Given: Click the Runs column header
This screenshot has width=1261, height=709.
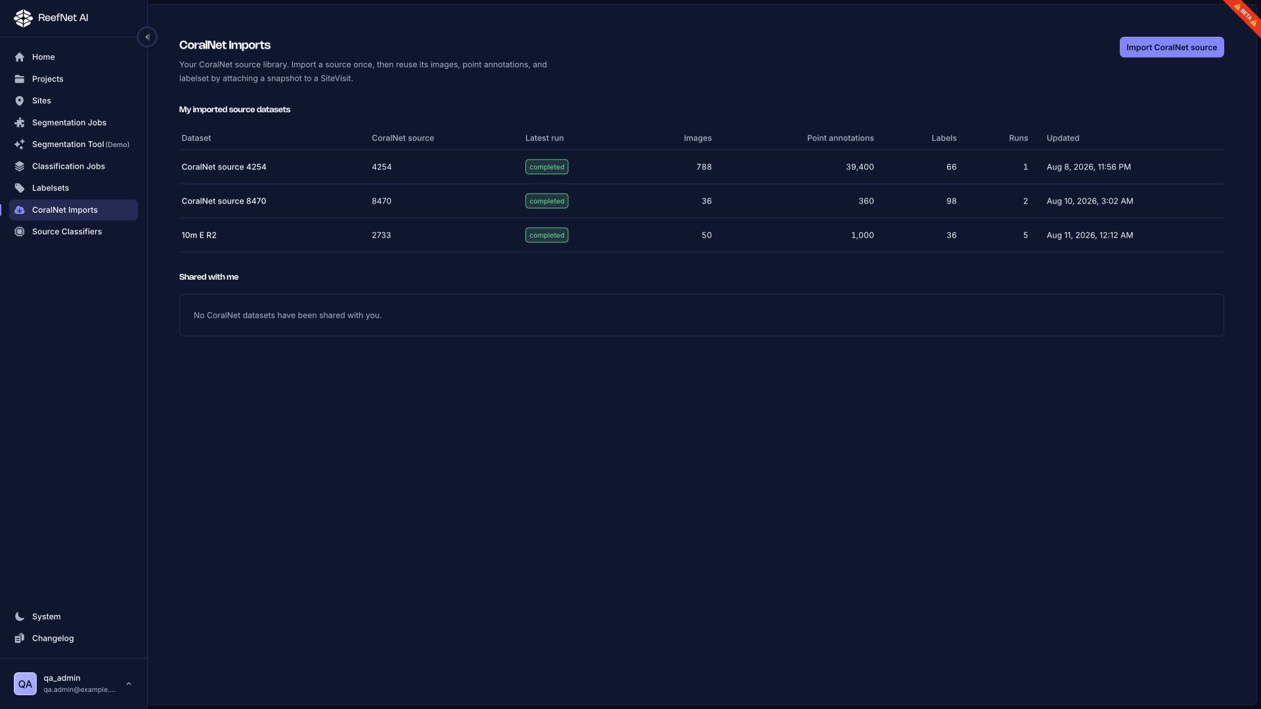Looking at the screenshot, I should (x=1018, y=138).
